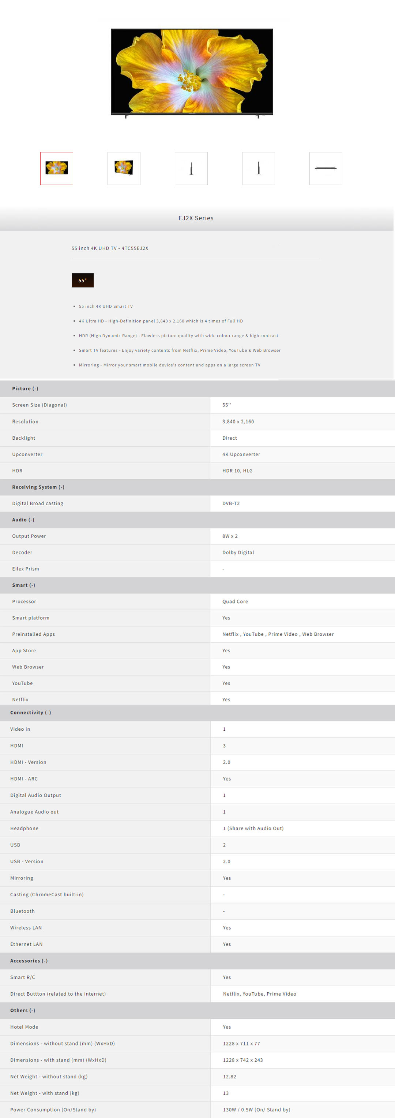Collapse the Others section header
Viewport: 395px width, 1118px height.
23,1010
